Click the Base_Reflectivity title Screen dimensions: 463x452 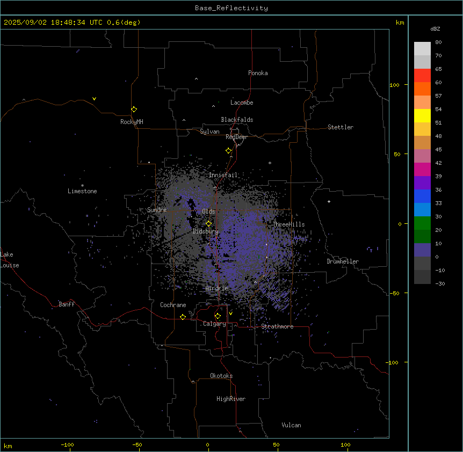pos(231,8)
